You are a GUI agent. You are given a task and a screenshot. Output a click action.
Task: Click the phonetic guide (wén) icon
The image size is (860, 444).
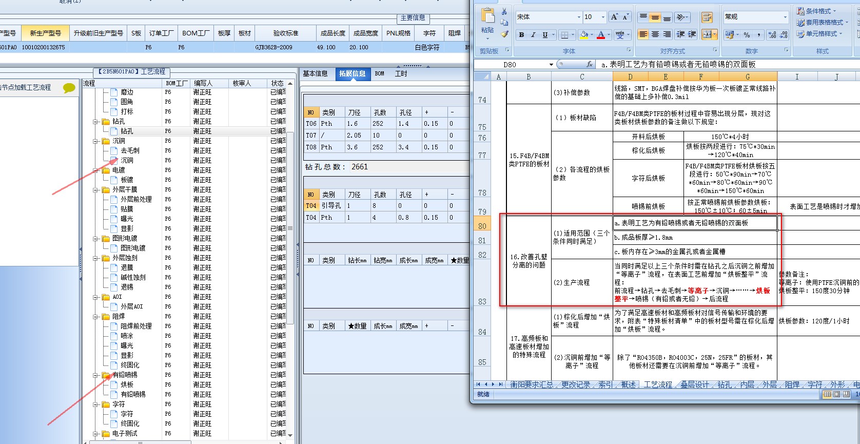(x=620, y=35)
